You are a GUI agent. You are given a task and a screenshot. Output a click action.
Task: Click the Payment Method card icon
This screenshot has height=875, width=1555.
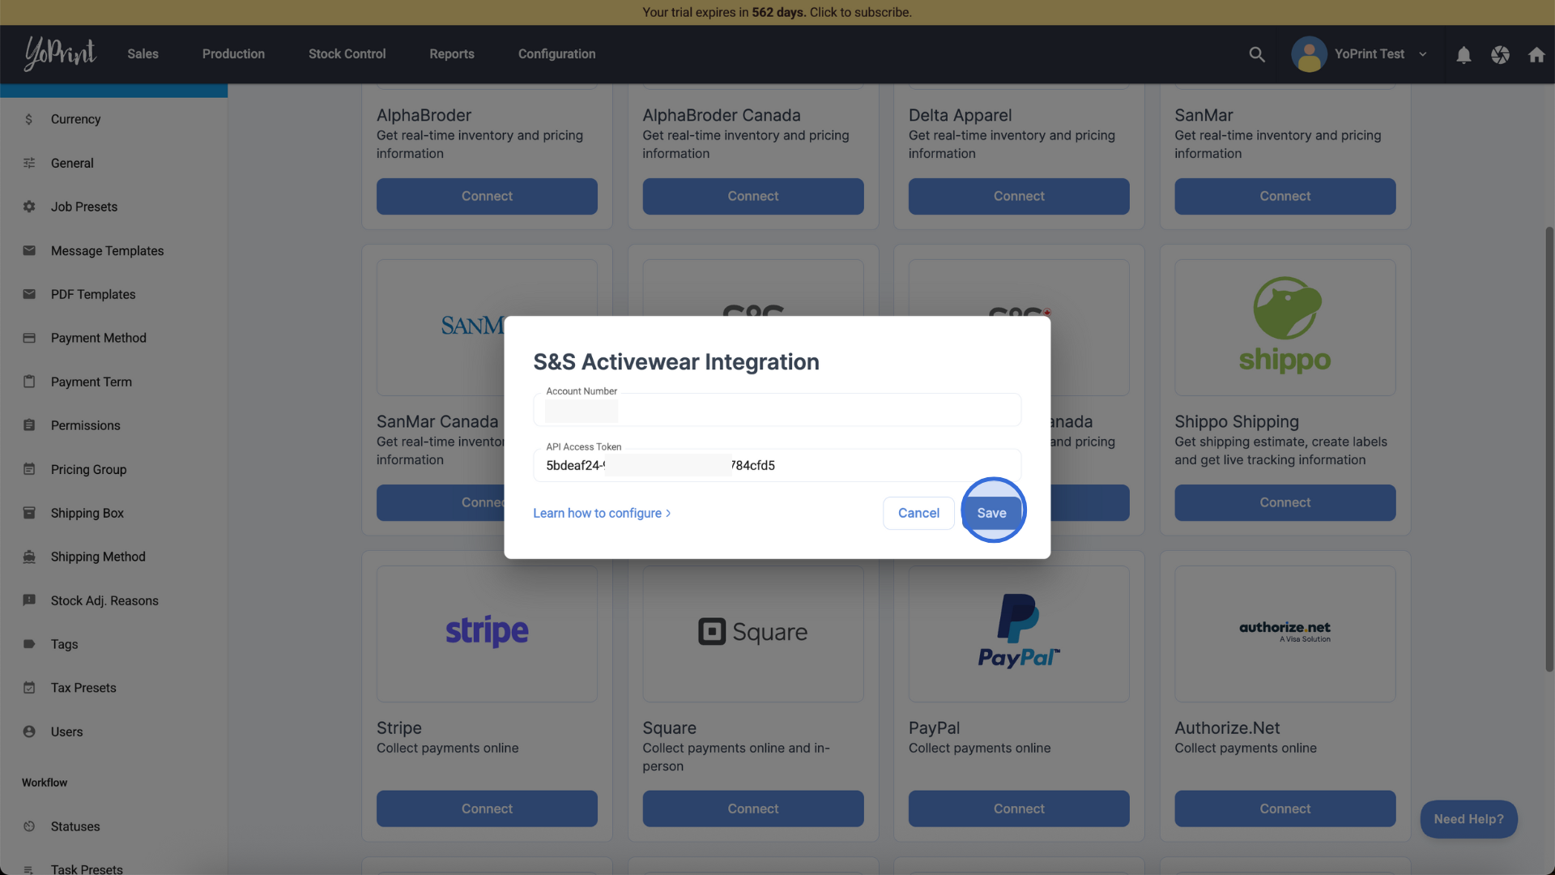(29, 338)
